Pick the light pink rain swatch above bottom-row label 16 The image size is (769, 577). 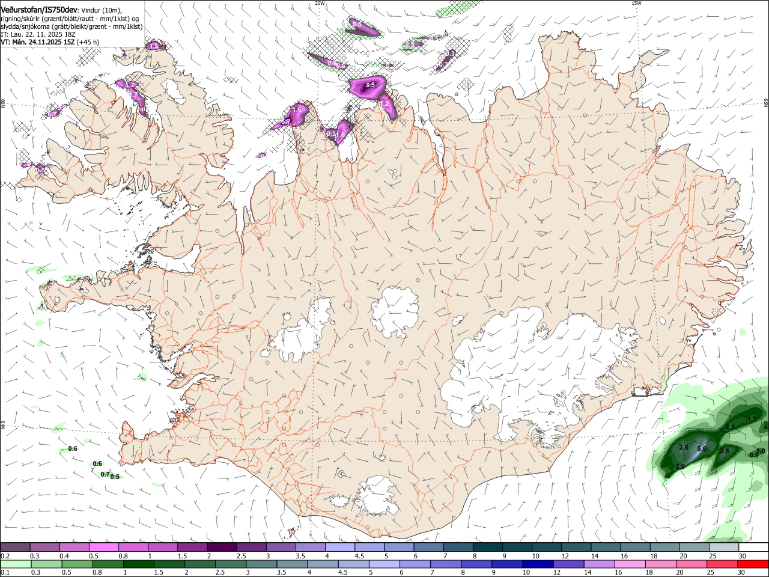tap(630, 564)
